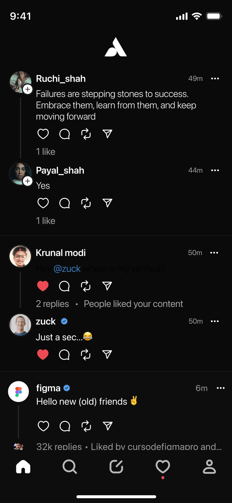Tap the app logo at top
The width and height of the screenshot is (232, 503).
(x=116, y=47)
